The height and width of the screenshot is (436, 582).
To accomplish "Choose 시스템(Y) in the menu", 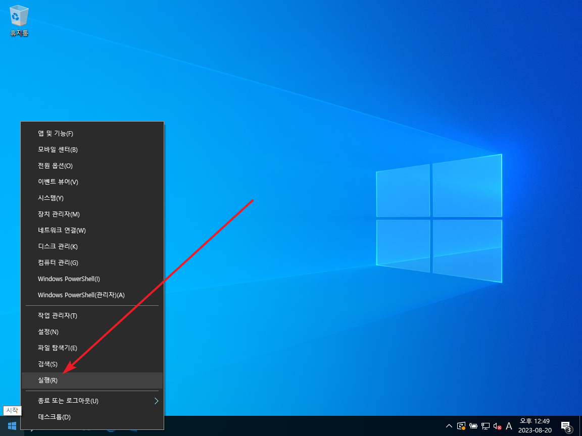I will click(92, 198).
